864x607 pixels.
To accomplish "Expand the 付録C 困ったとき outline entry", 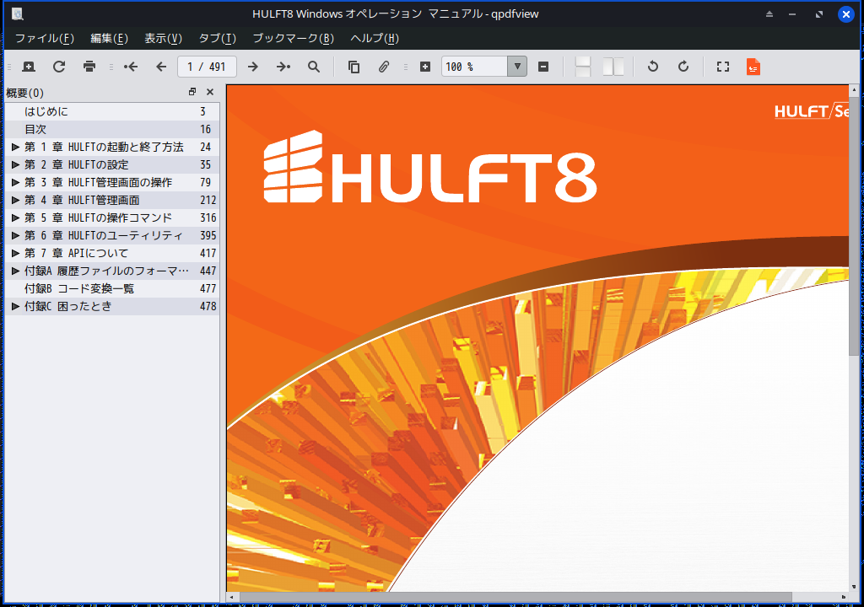I will coord(15,306).
